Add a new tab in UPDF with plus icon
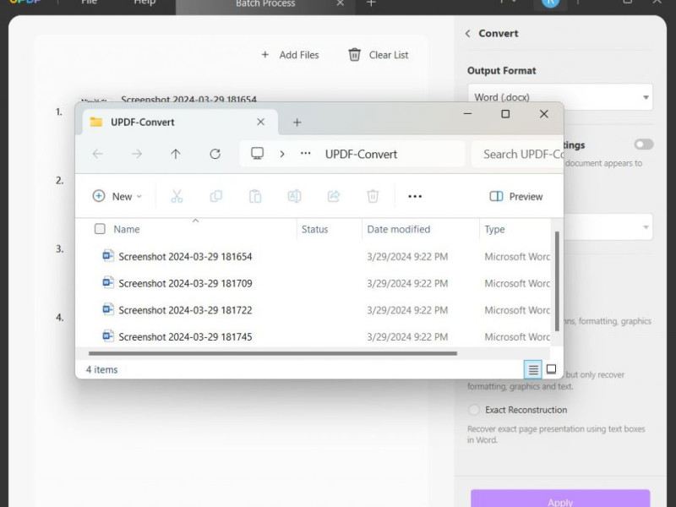The height and width of the screenshot is (507, 676). (x=371, y=3)
